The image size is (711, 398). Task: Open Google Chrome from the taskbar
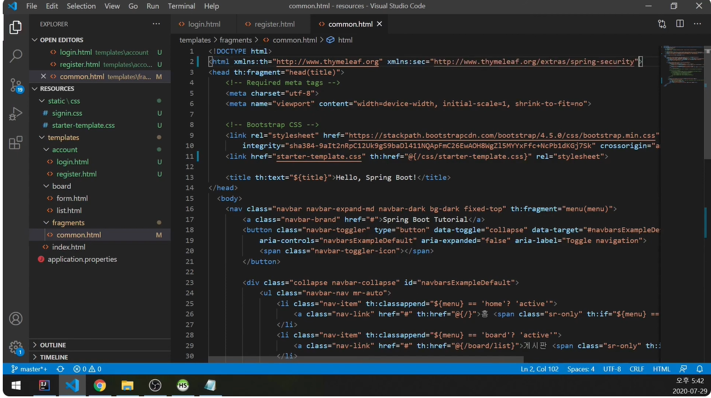tap(100, 385)
